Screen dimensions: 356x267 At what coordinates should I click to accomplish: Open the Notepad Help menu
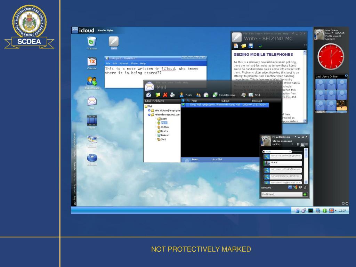143,63
